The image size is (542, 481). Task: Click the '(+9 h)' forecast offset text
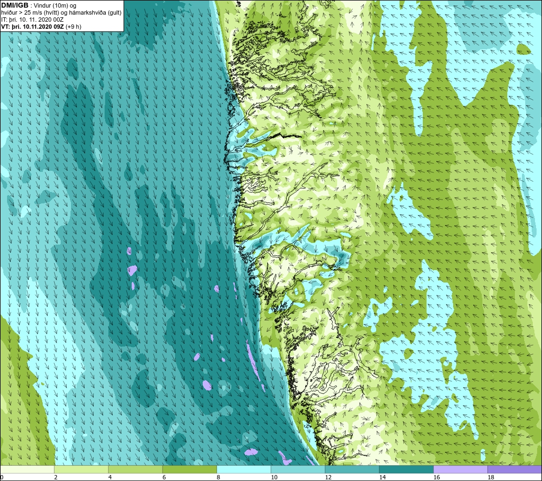(x=73, y=27)
